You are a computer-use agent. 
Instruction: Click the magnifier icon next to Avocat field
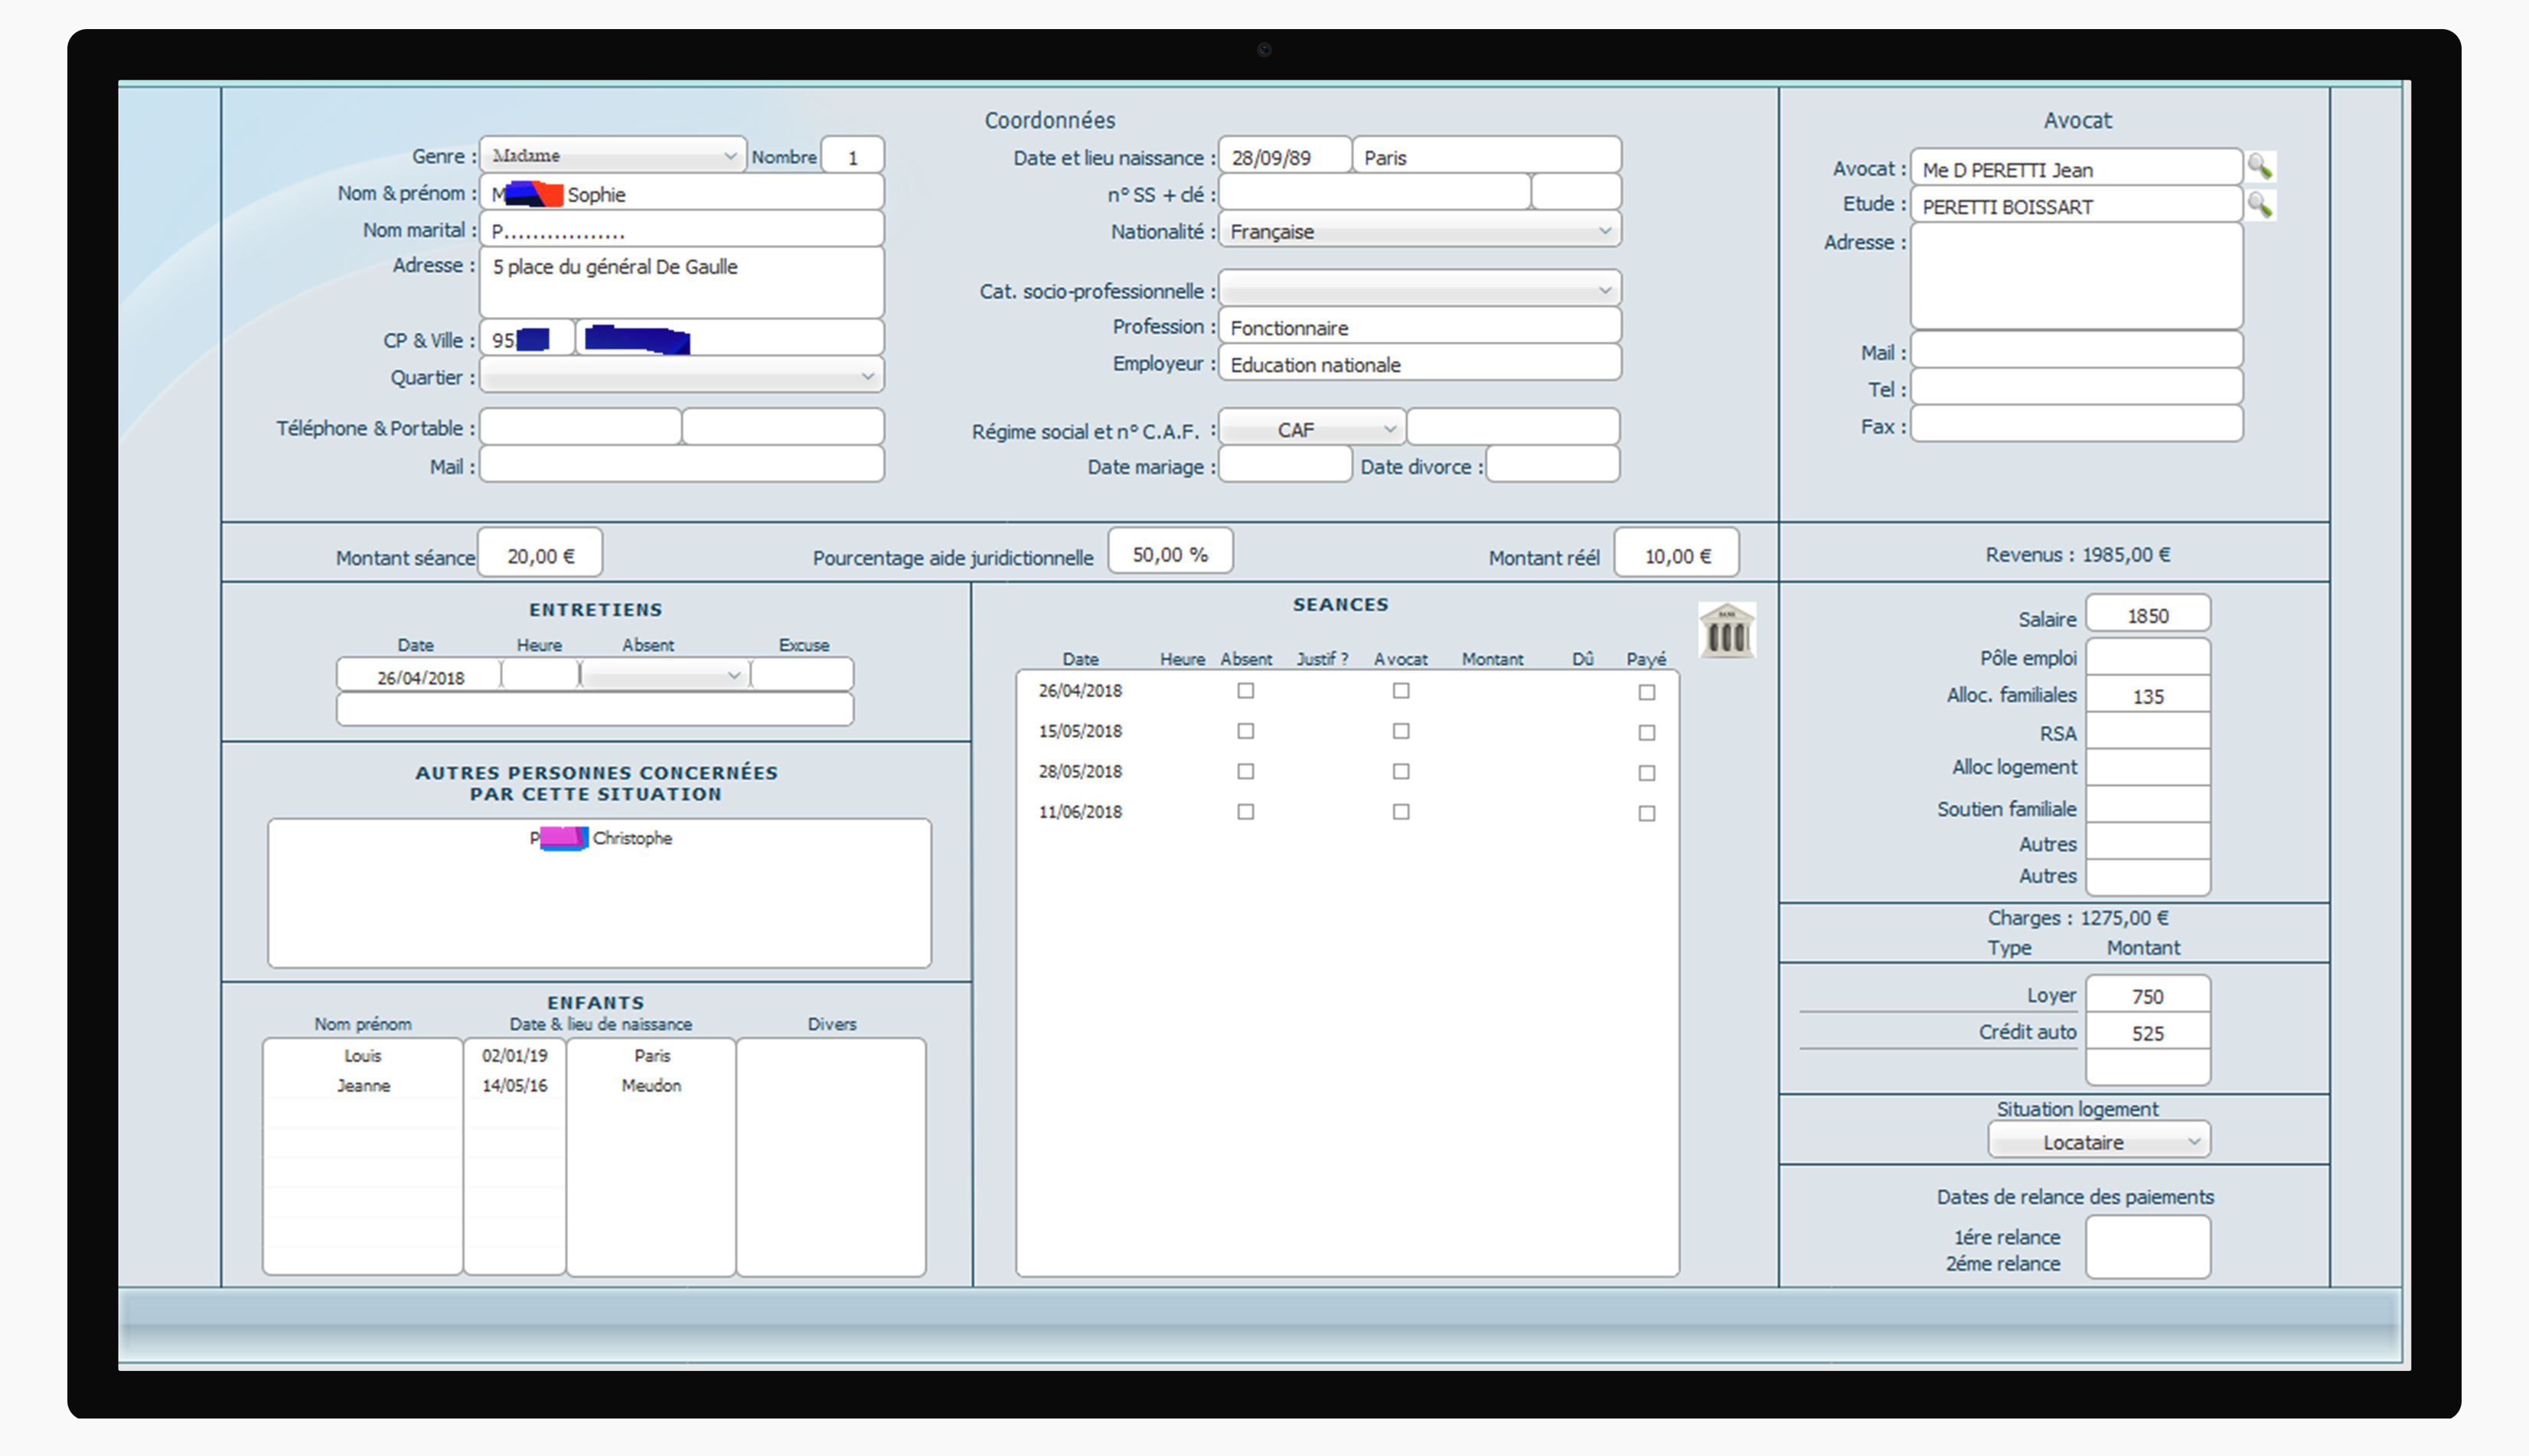point(2259,166)
